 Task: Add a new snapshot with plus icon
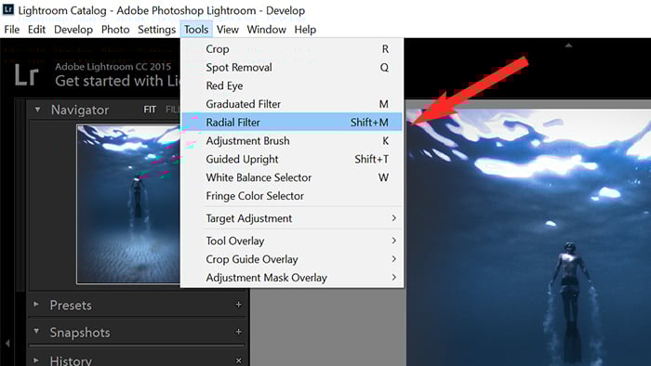coord(239,332)
